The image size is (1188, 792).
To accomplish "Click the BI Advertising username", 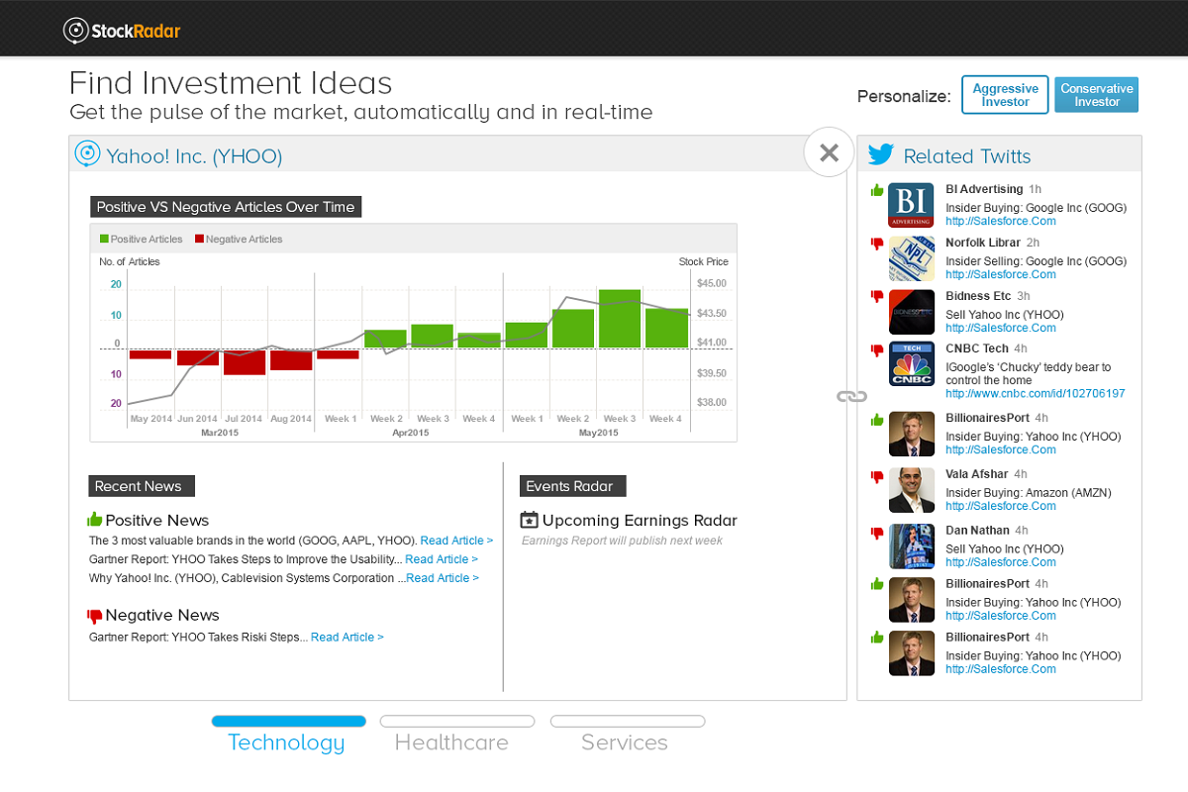I will tap(984, 189).
